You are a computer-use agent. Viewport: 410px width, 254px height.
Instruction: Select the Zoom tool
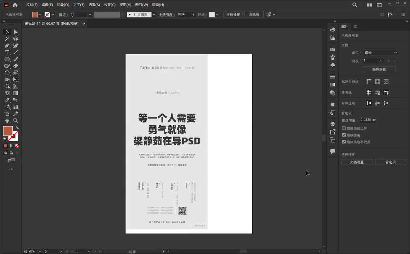16,121
